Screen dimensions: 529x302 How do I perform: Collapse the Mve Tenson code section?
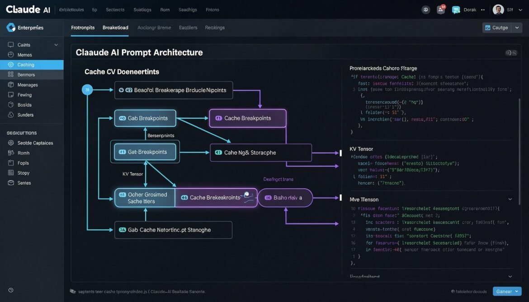click(510, 199)
